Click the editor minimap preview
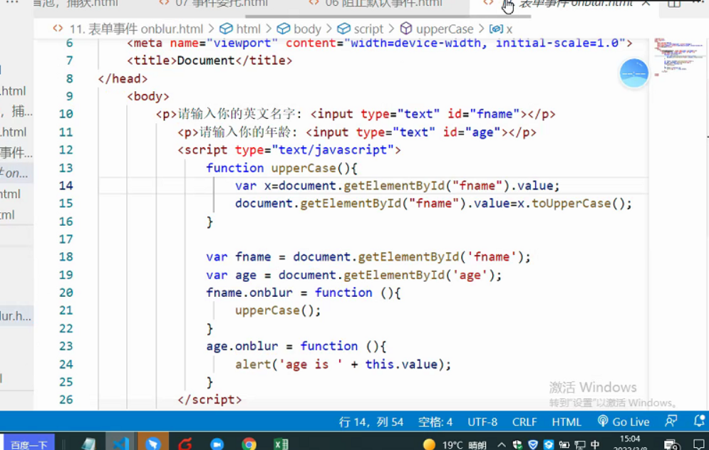The width and height of the screenshot is (709, 450). pos(678,56)
